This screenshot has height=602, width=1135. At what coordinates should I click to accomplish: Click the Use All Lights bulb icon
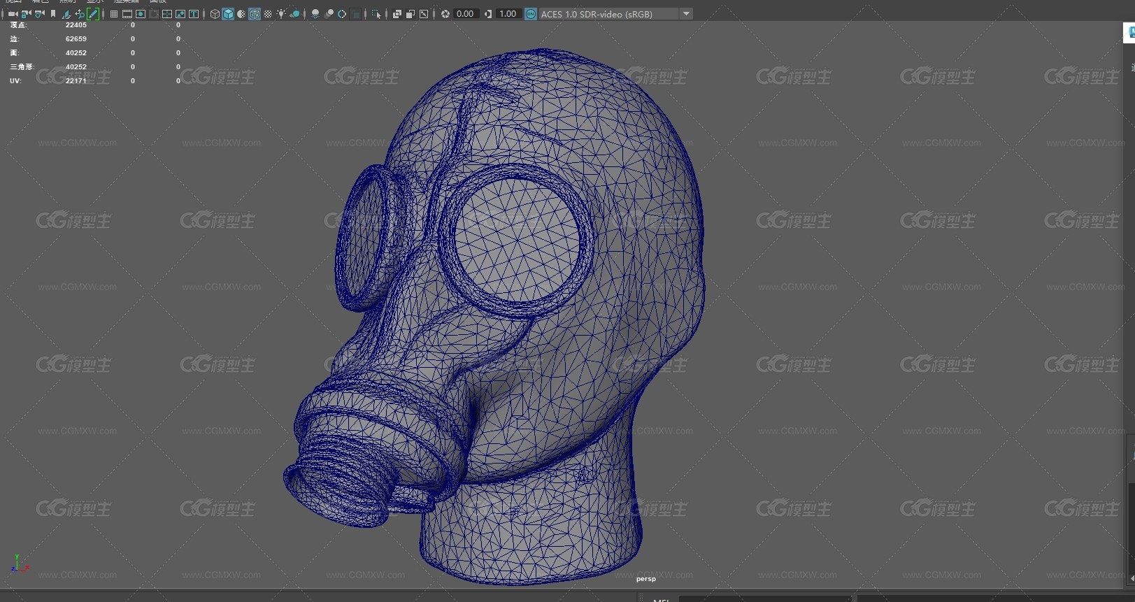pos(281,14)
